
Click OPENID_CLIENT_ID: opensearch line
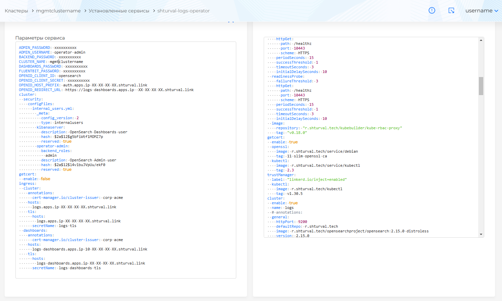(x=50, y=76)
